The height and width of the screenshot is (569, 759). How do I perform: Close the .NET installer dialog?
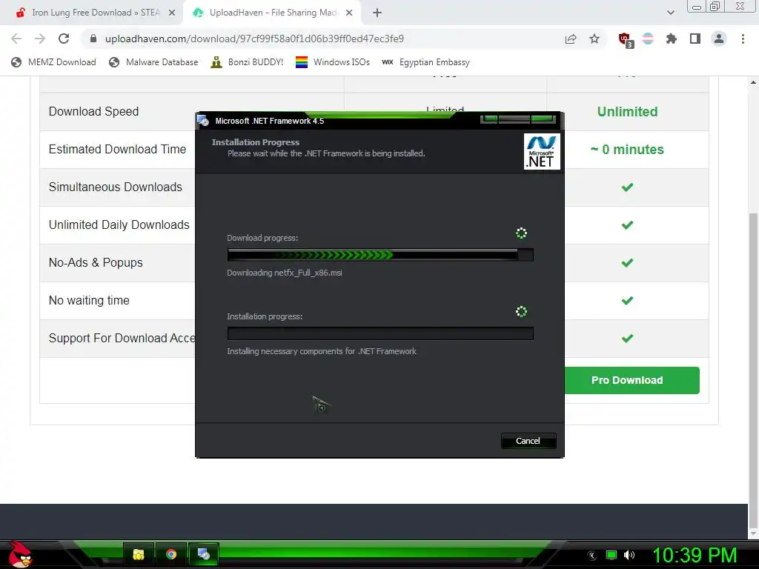coord(543,119)
